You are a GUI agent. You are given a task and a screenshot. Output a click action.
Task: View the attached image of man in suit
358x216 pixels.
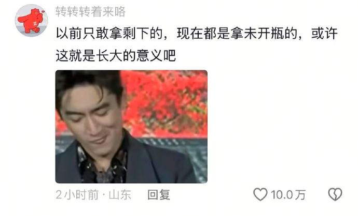(x=131, y=127)
